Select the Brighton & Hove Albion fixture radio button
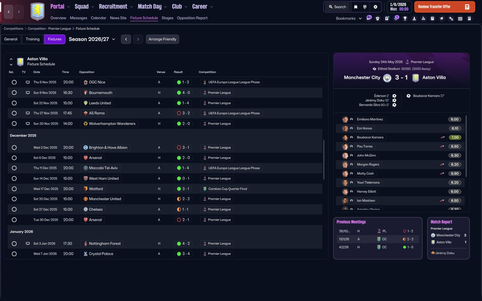This screenshot has width=482, height=301. point(14,147)
